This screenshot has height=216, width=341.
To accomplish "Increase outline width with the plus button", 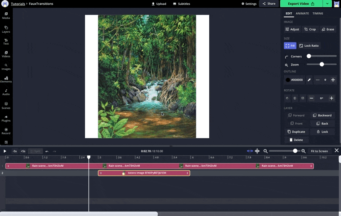I will (x=333, y=80).
